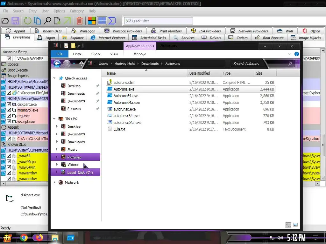Open the notification center tray icon

pyautogui.click(x=315, y=238)
